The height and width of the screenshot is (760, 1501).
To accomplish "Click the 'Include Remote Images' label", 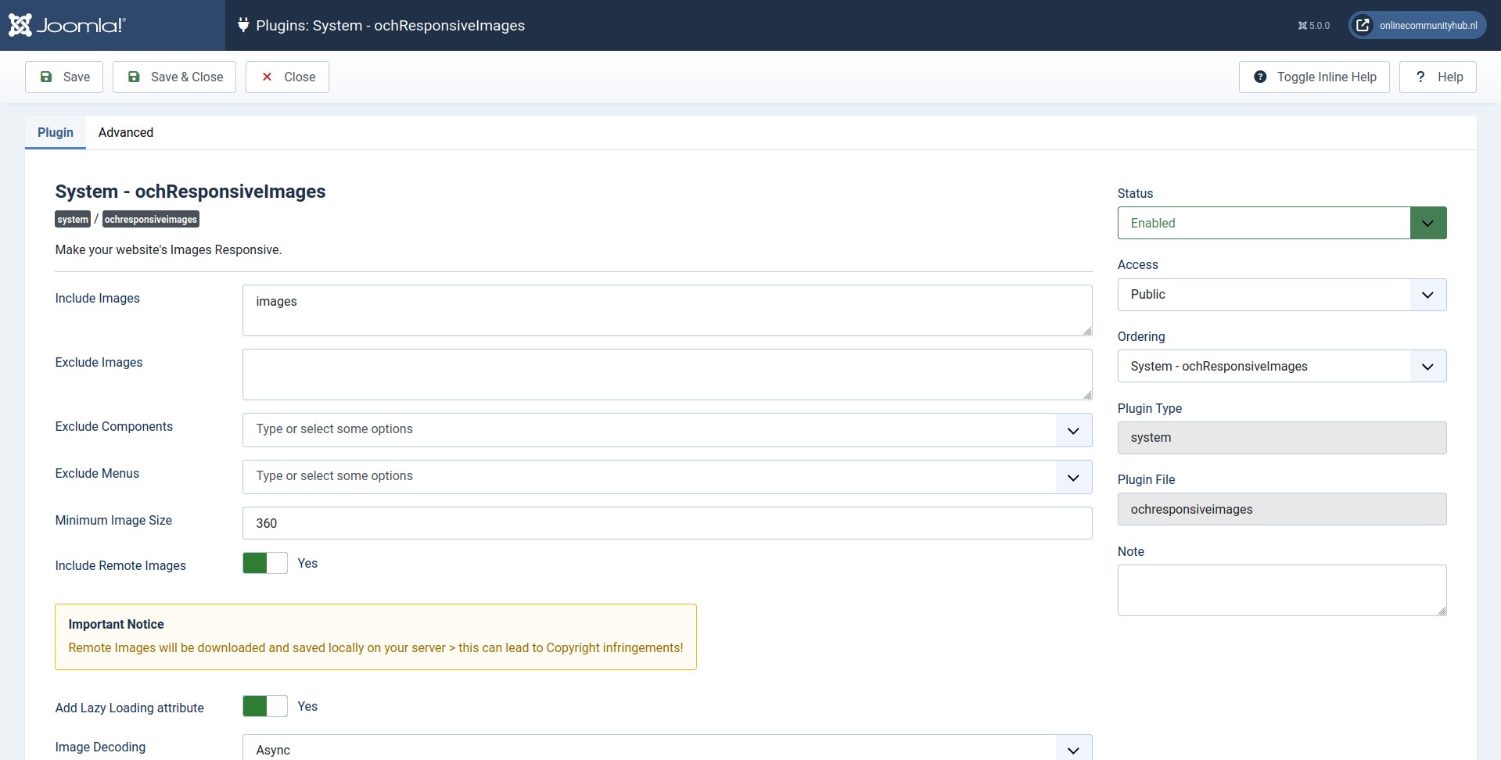I will coord(120,565).
